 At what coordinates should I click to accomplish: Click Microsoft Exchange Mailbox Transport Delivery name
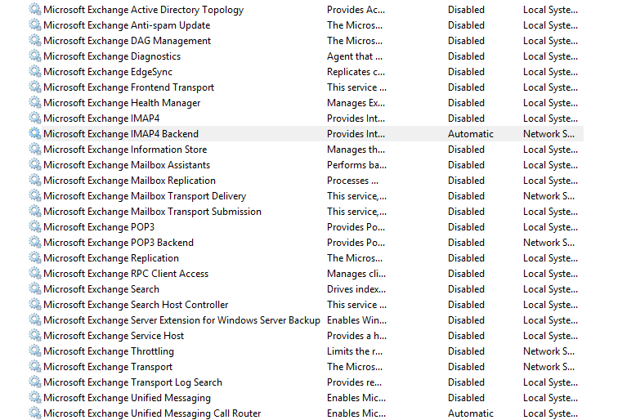144,196
